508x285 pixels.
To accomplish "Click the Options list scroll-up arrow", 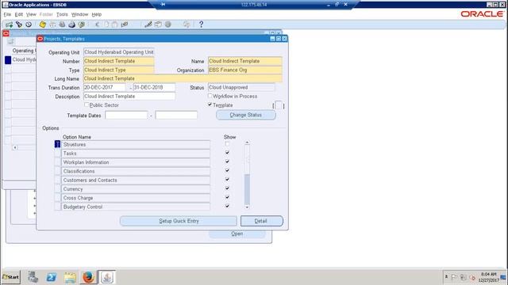I will (x=247, y=142).
